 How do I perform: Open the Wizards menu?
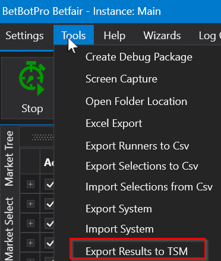click(162, 36)
